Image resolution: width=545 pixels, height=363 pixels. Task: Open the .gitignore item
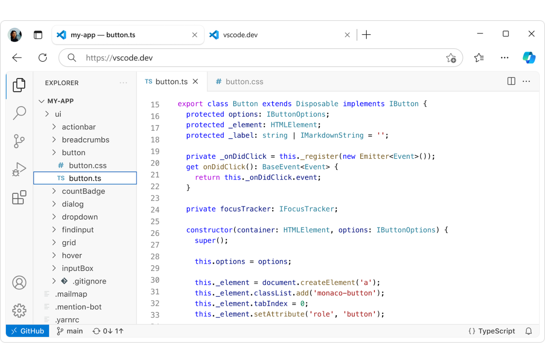85,281
